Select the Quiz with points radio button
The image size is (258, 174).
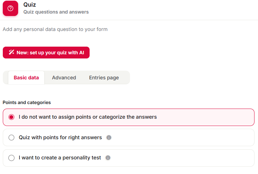12,137
